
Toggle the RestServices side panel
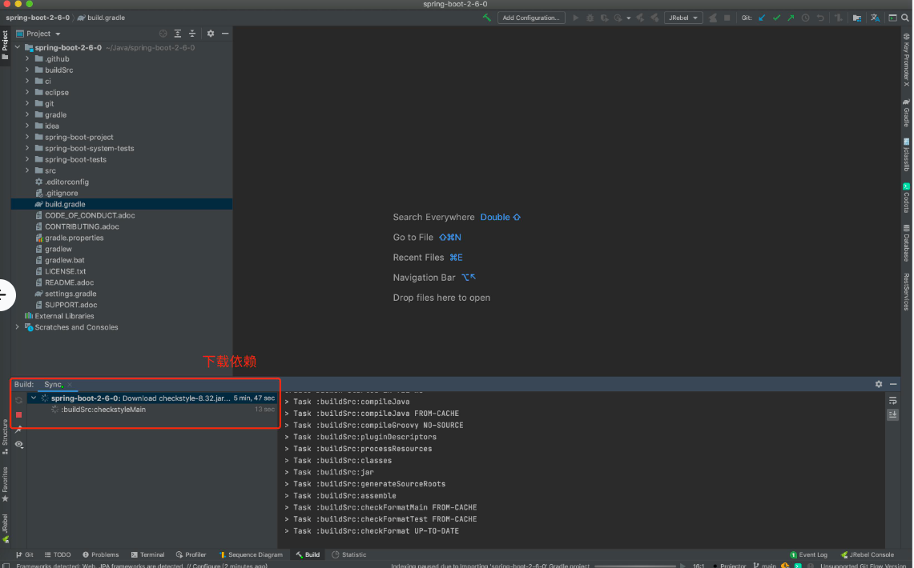point(907,291)
